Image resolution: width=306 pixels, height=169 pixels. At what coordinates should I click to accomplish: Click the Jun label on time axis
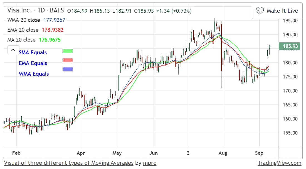coord(153,153)
